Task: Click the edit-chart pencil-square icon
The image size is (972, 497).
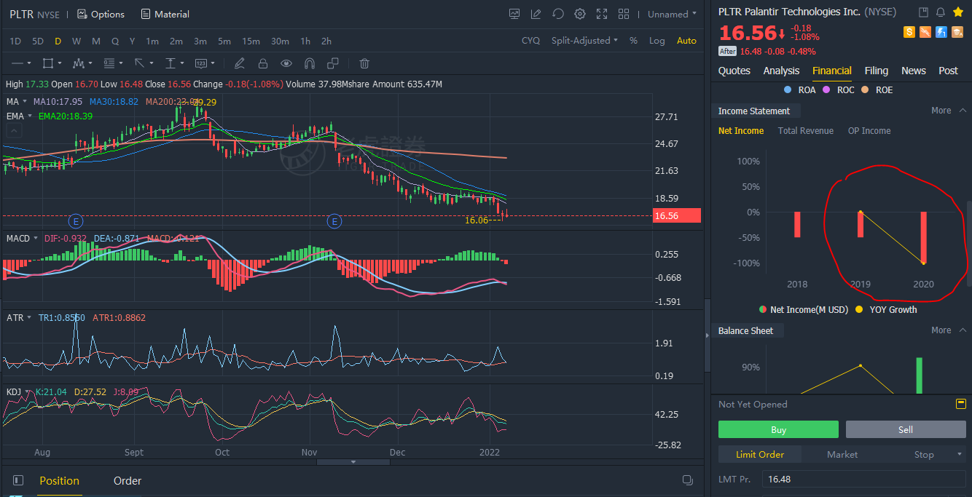Action: click(x=536, y=14)
